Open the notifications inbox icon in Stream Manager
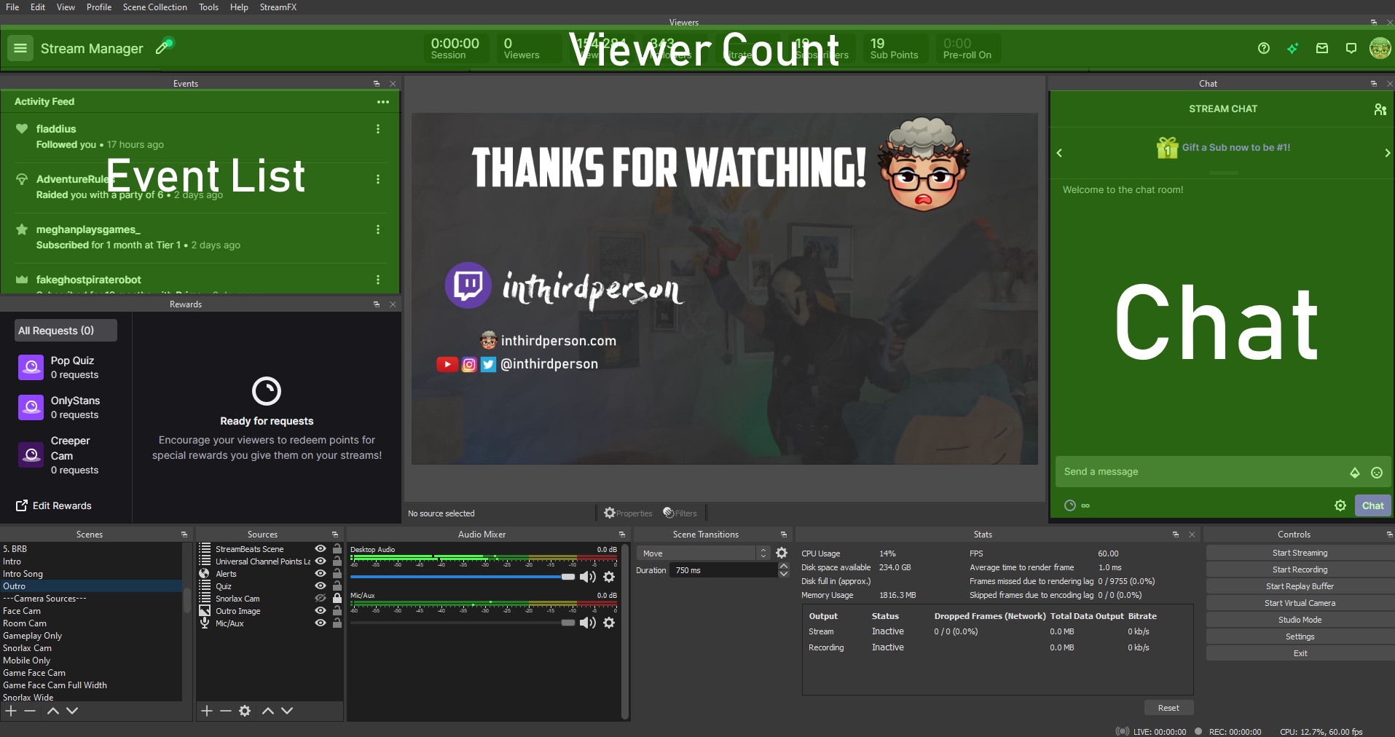1395x737 pixels. click(1322, 48)
